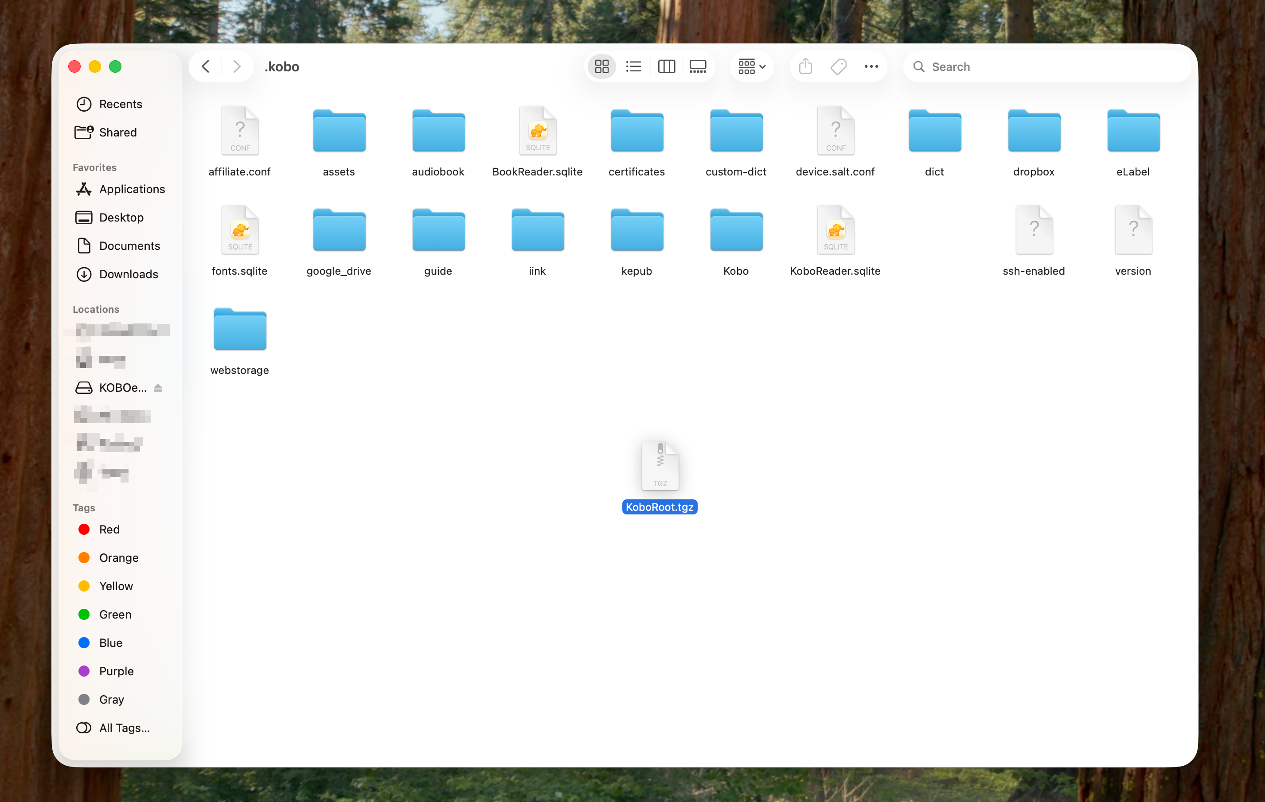Select the KoboRoot.tgz file
The width and height of the screenshot is (1265, 802).
pyautogui.click(x=660, y=467)
